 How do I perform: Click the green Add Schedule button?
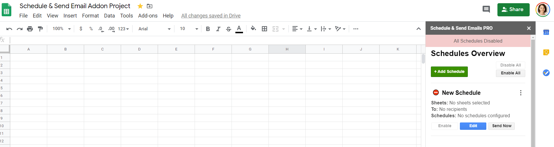[449, 72]
